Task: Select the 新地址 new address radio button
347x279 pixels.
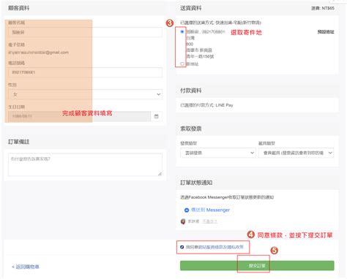Action: (x=182, y=64)
